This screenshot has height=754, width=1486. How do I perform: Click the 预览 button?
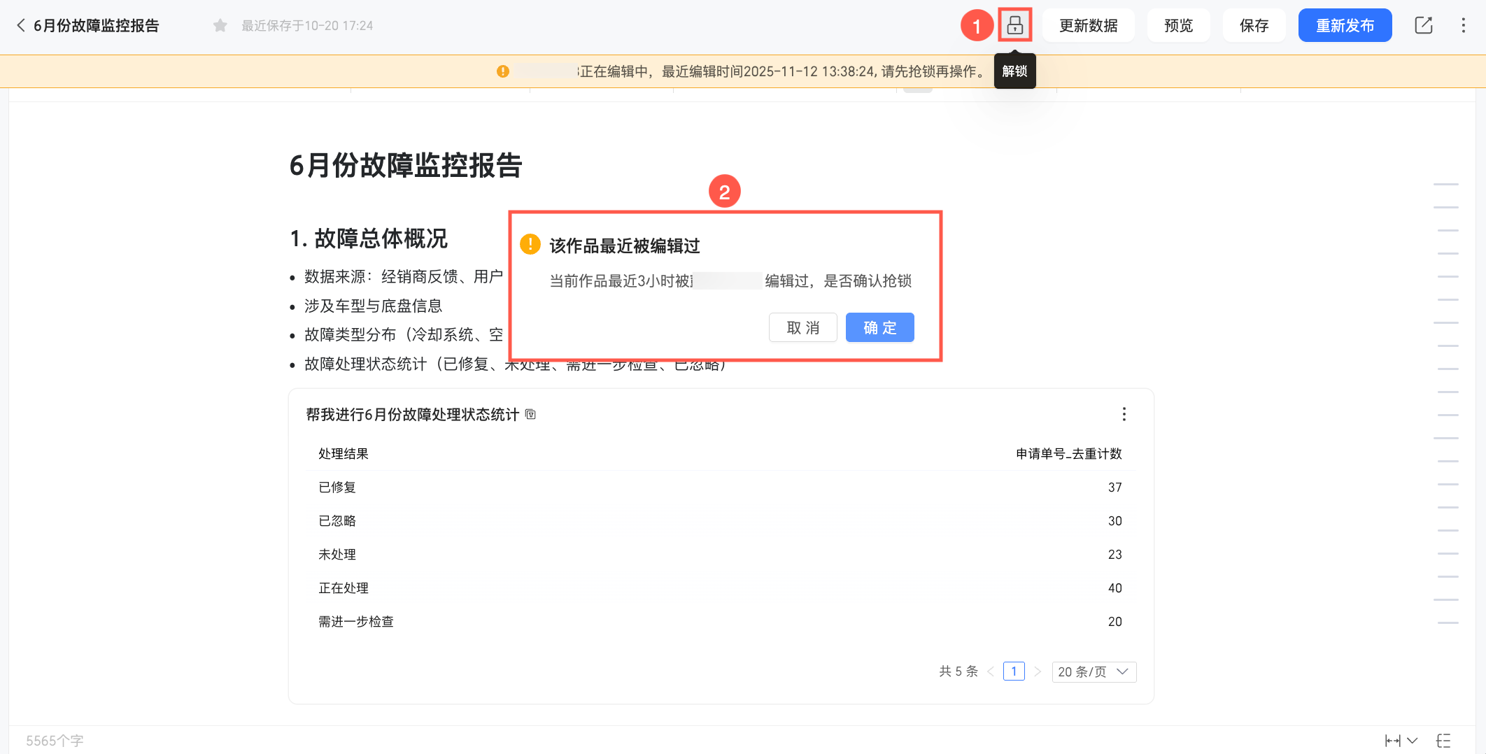(x=1179, y=26)
